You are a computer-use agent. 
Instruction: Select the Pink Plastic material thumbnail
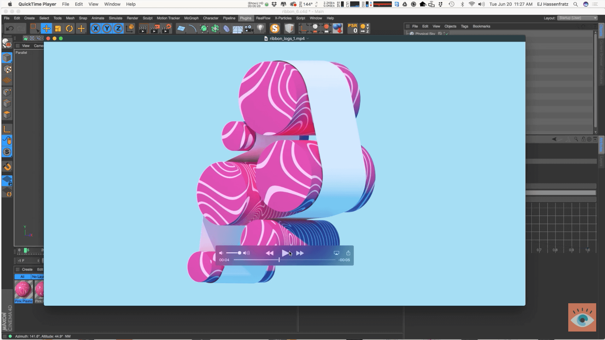click(23, 289)
